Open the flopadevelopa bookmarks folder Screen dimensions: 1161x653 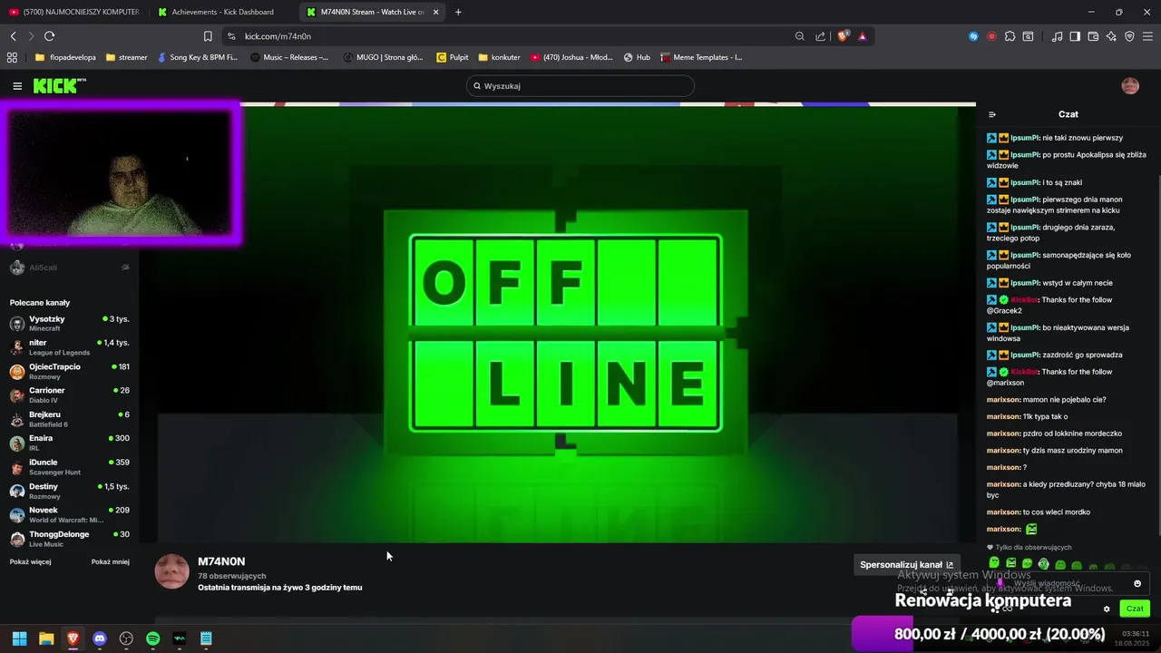[65, 57]
